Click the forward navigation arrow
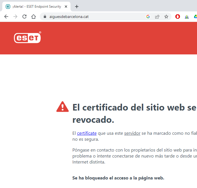Screen dimensions: 197x188 coord(15,17)
